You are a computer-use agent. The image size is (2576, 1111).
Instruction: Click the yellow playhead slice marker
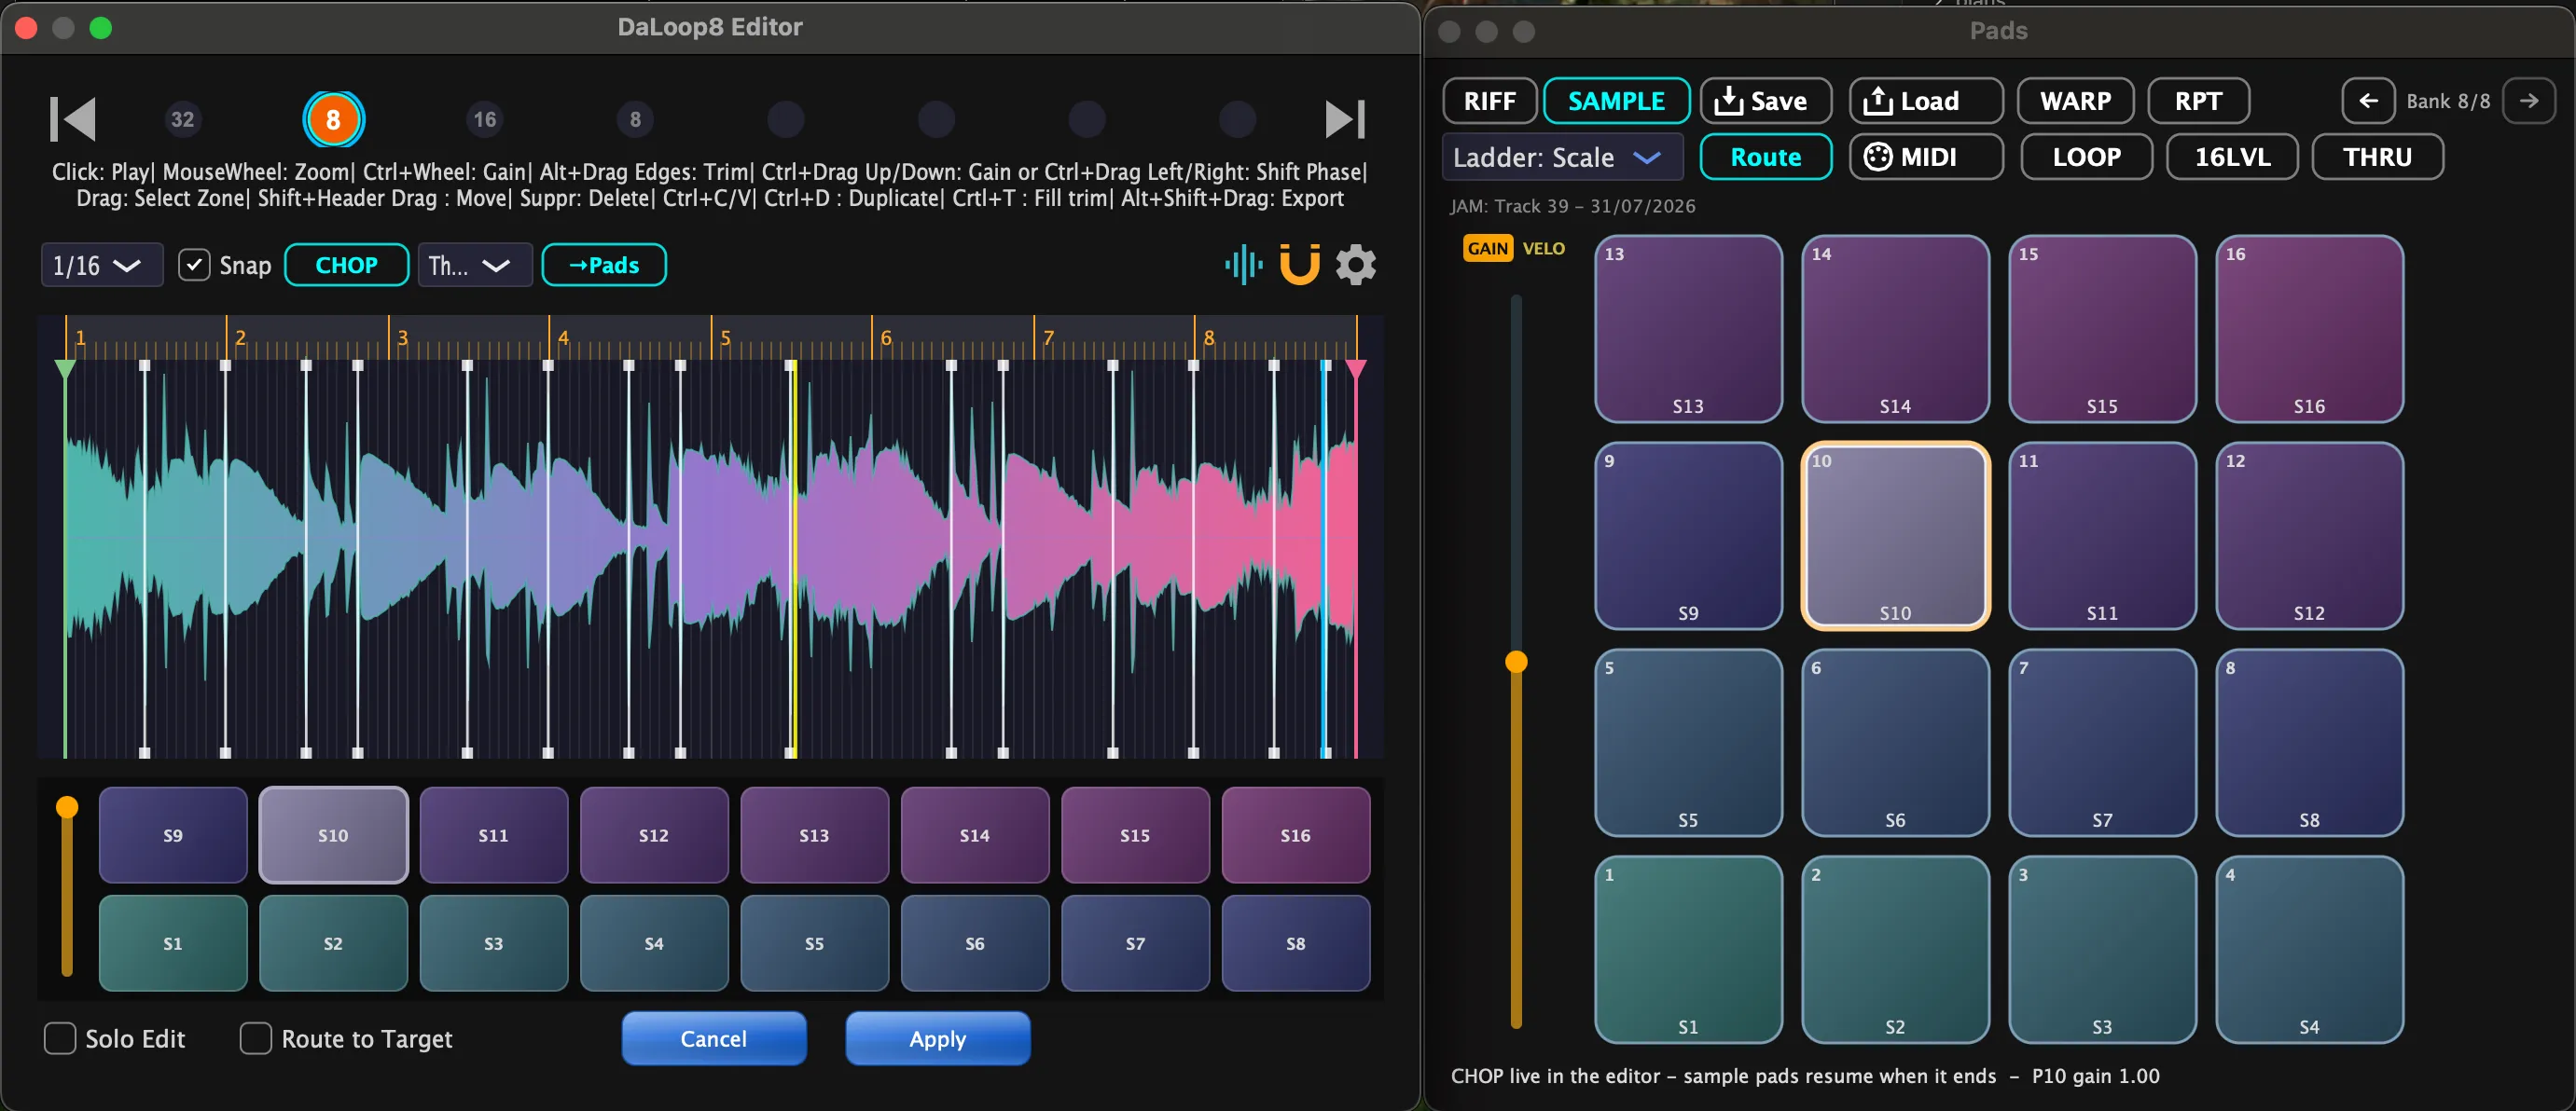tap(793, 558)
